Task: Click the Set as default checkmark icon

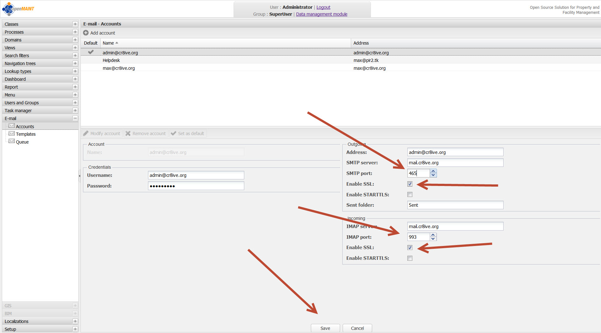Action: pos(174,134)
